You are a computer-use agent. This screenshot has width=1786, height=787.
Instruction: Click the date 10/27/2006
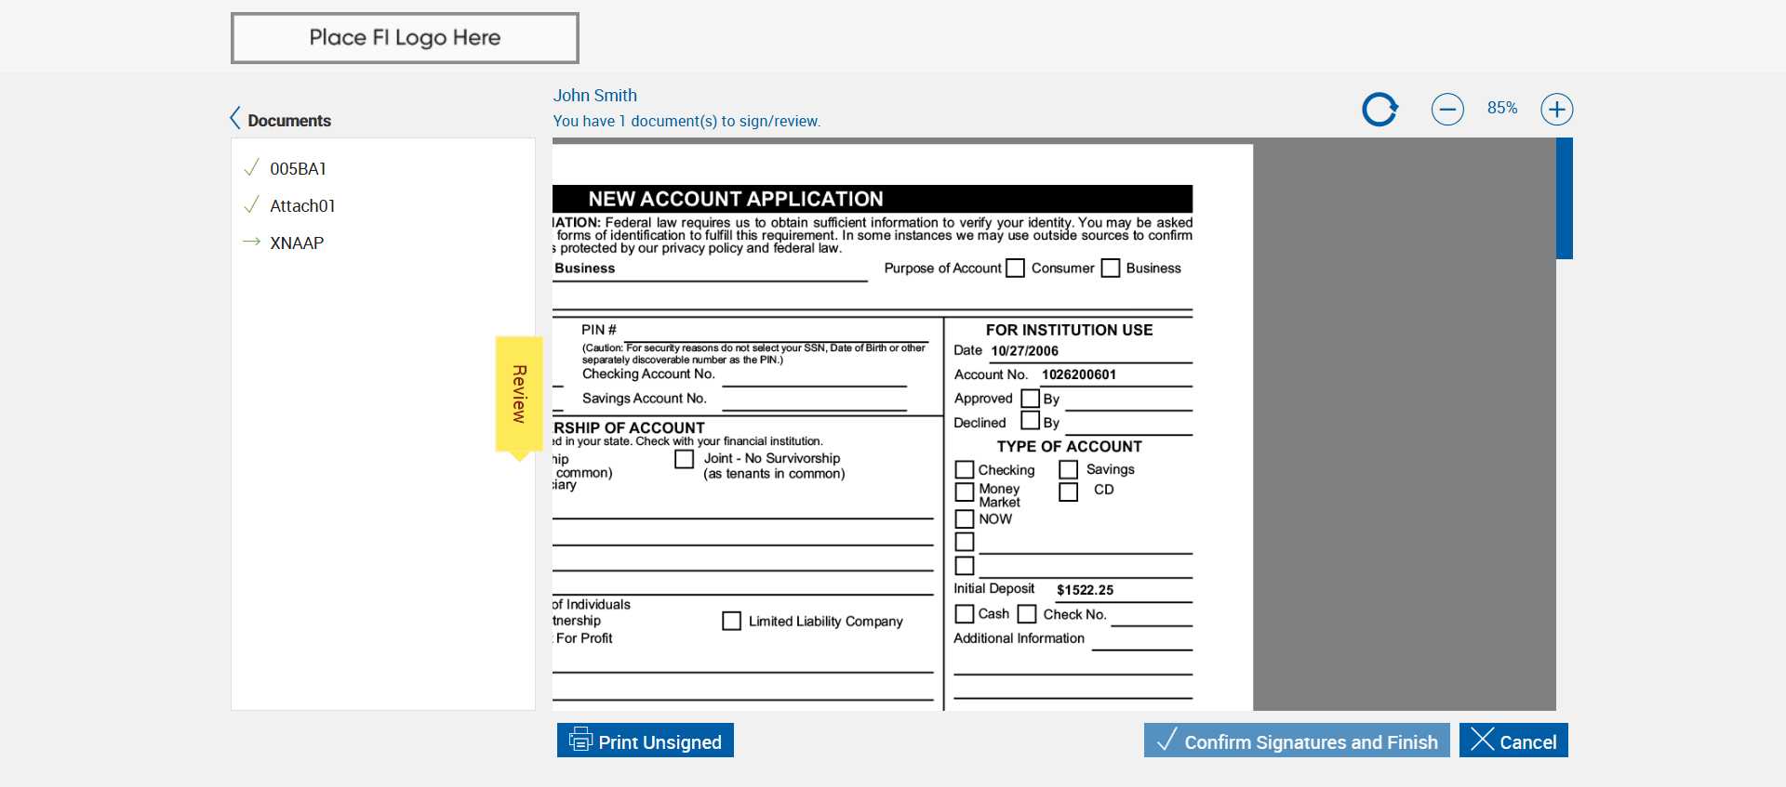point(1024,351)
